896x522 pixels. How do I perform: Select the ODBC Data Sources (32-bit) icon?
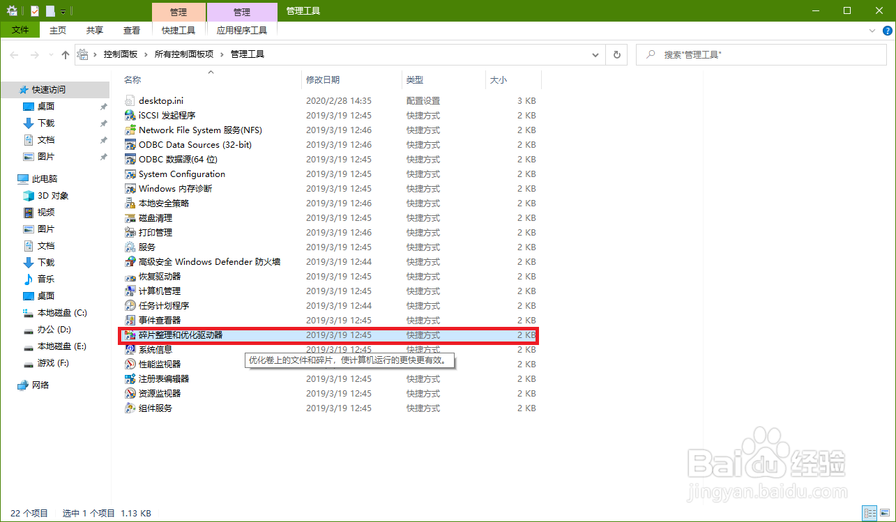(130, 145)
